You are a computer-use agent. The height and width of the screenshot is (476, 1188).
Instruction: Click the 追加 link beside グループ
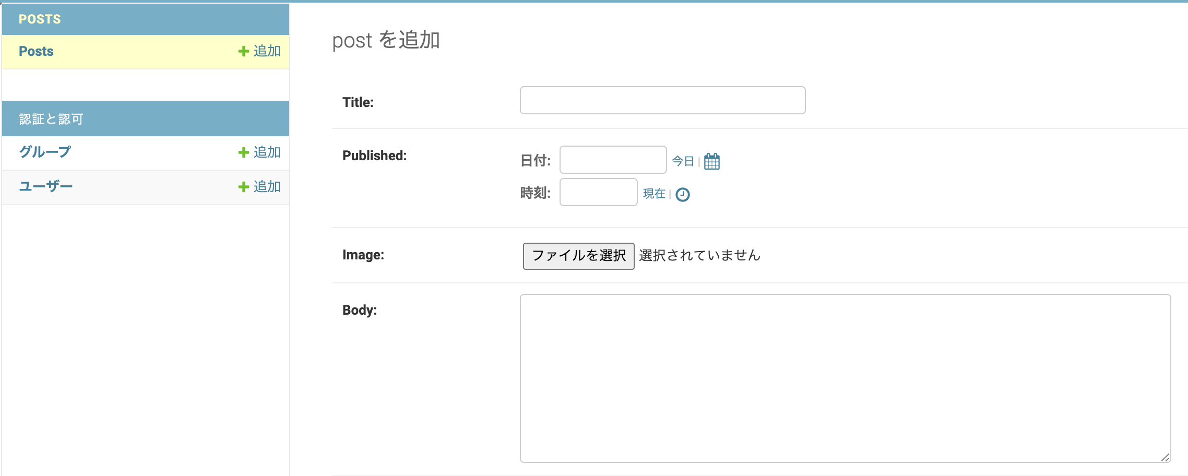259,152
